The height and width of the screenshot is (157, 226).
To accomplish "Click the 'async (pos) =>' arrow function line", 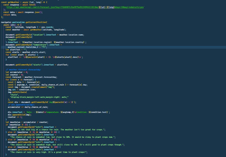I will [x=12, y=25].
